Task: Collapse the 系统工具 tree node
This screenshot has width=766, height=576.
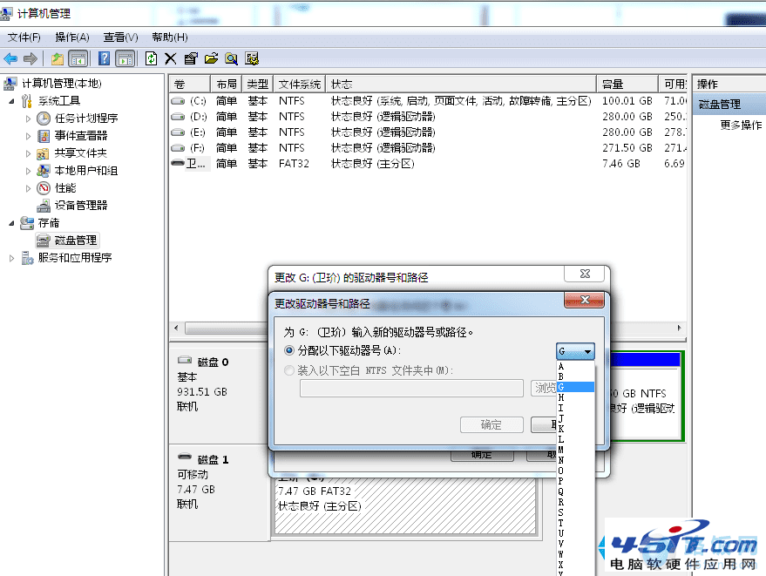Action: (x=11, y=101)
